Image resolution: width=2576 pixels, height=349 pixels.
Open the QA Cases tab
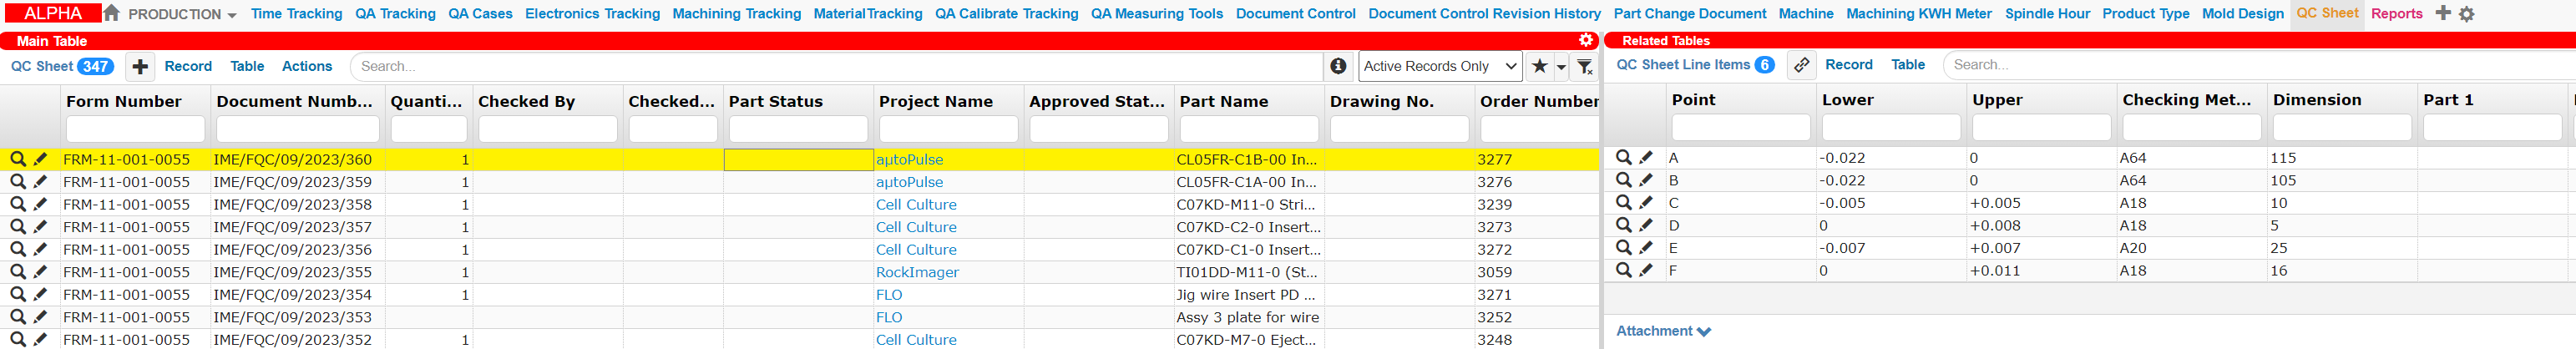[x=480, y=13]
